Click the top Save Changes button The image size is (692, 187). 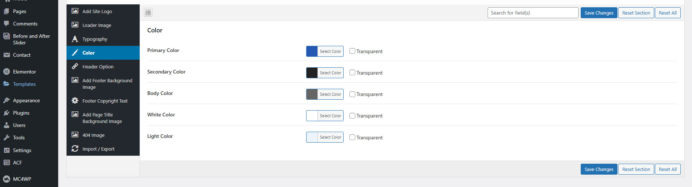(x=599, y=13)
